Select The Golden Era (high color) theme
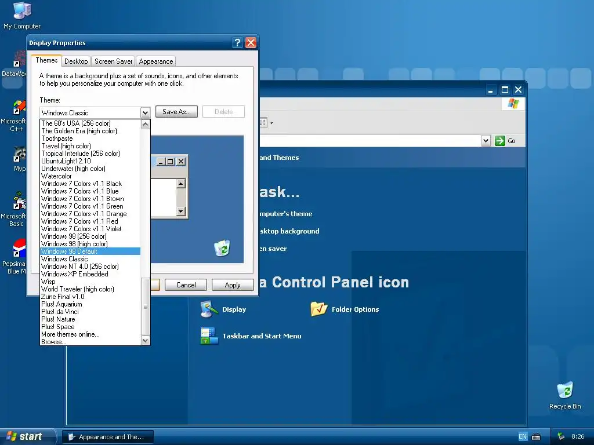Image resolution: width=594 pixels, height=445 pixels. pos(90,131)
